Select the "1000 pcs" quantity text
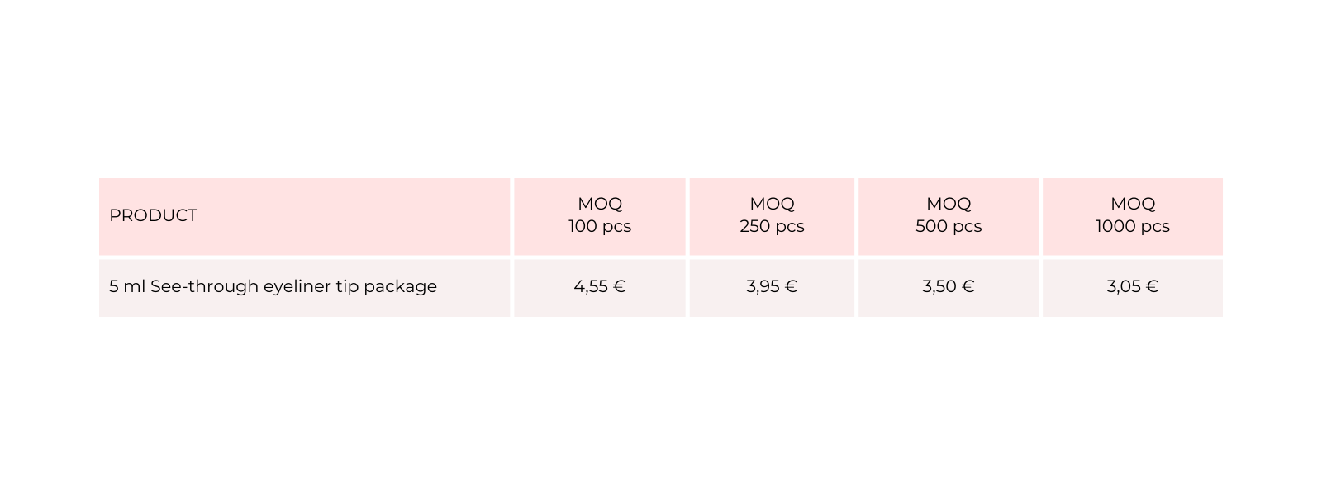1322x495 pixels. (1133, 226)
